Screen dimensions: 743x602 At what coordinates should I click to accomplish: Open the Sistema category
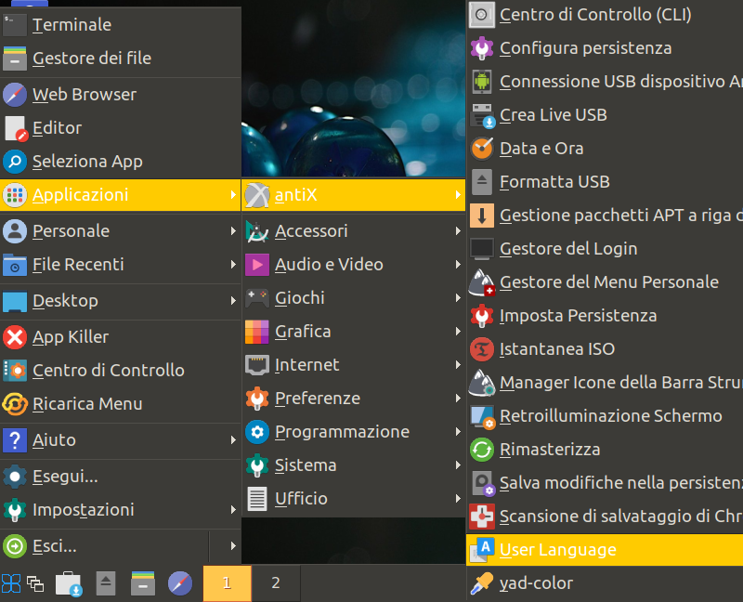tap(354, 465)
